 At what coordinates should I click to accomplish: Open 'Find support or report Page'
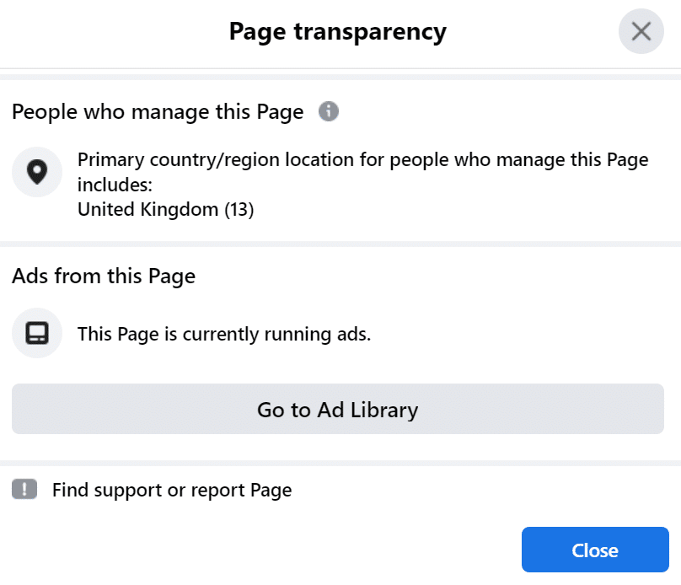(x=172, y=489)
